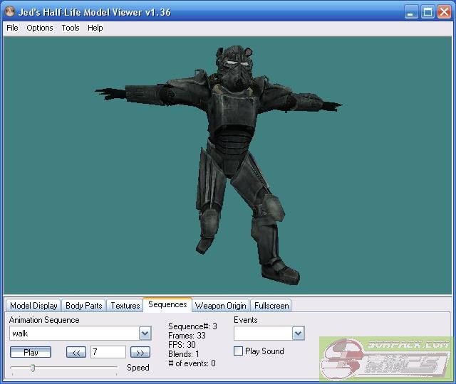Expand the Animation Sequence dropdown arrow
The height and width of the screenshot is (384, 456).
click(145, 334)
